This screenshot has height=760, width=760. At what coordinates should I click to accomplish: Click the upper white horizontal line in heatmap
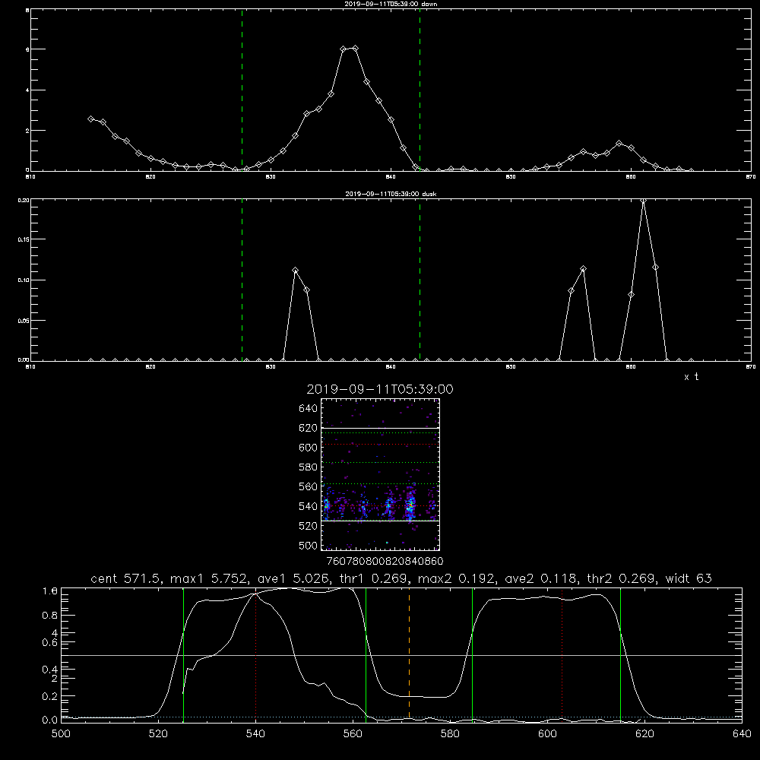pyautogui.click(x=380, y=428)
